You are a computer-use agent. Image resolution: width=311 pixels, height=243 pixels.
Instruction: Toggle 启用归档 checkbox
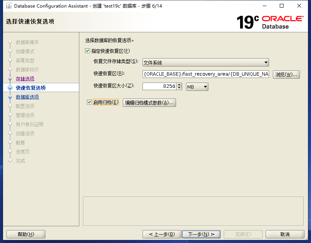click(x=89, y=102)
